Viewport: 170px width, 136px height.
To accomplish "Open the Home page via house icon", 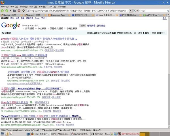I will (x=24, y=11).
